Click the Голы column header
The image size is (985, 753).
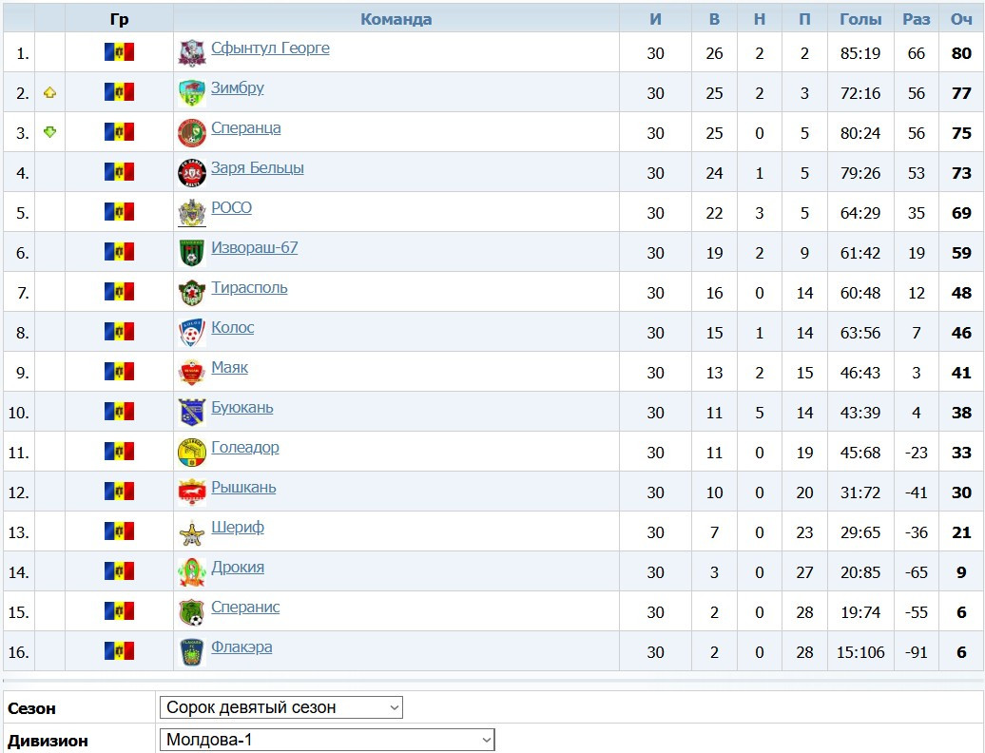pyautogui.click(x=860, y=19)
